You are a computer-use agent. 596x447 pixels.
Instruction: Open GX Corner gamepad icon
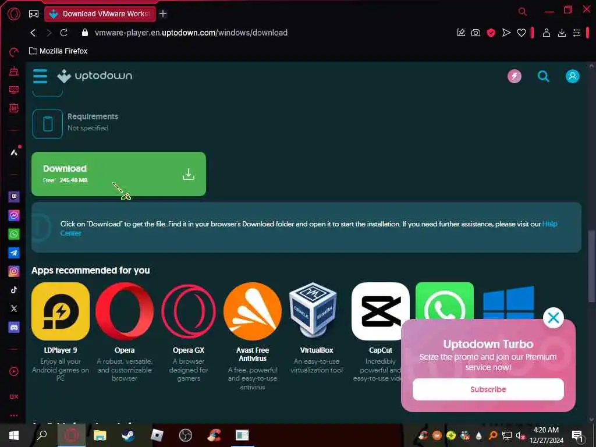point(34,14)
